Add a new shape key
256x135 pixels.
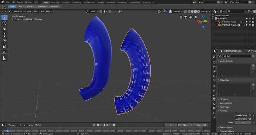click(x=253, y=85)
